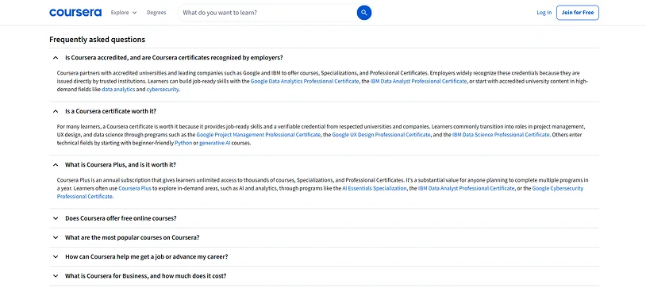The width and height of the screenshot is (646, 296).
Task: Open the Google UX Design Professional Certificate link
Action: pyautogui.click(x=381, y=135)
